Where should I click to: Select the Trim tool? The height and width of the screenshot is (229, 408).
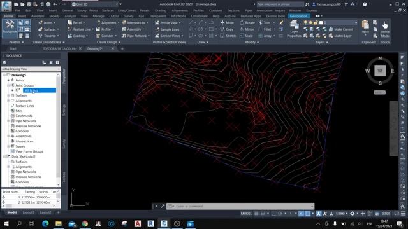point(265,23)
